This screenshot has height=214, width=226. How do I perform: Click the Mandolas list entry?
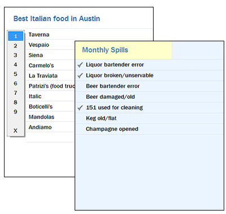(x=51, y=117)
